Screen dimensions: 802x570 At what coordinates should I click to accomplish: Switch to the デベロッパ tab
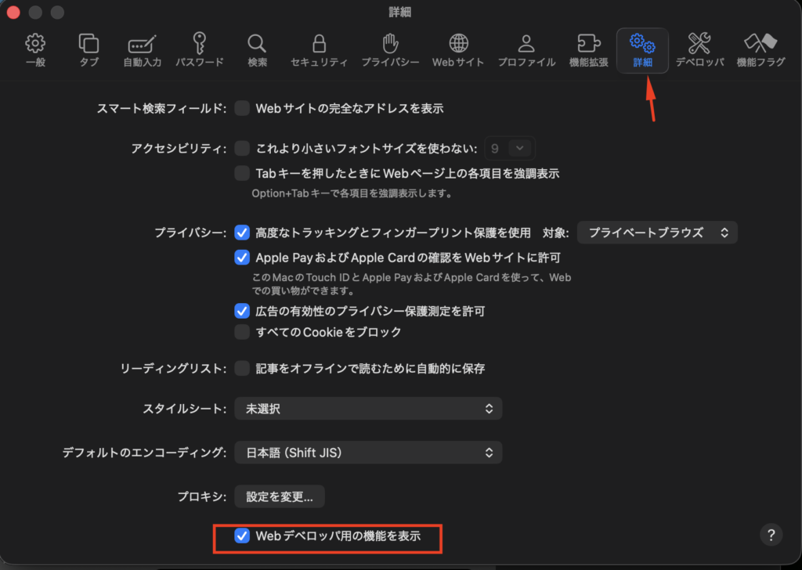pos(699,50)
